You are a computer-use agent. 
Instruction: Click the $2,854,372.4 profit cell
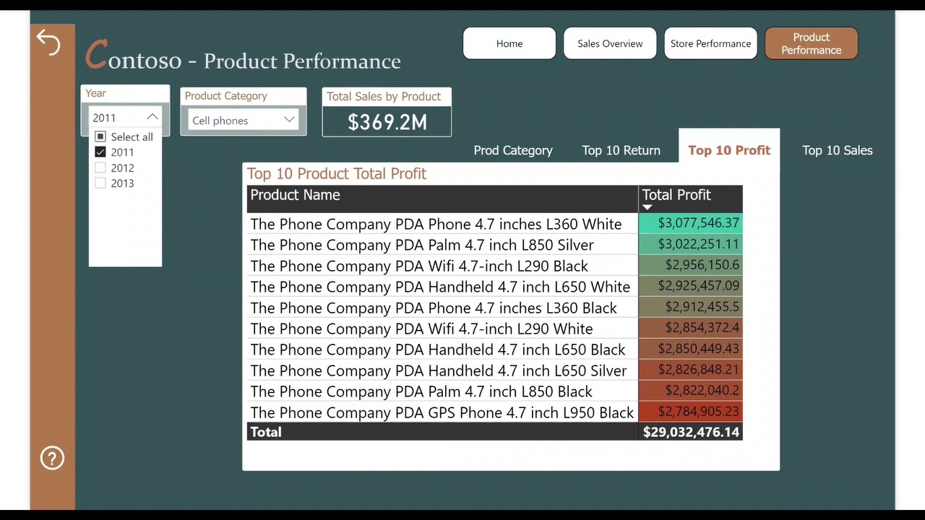[x=690, y=328]
